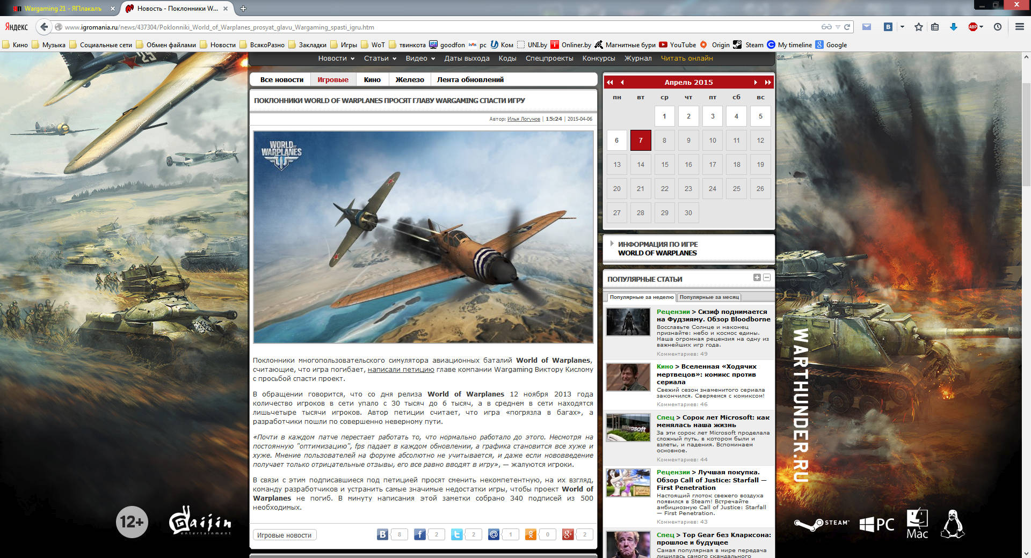Screen dimensions: 1031x558
Task: Collapse popular articles with minus toggle
Action: [767, 277]
